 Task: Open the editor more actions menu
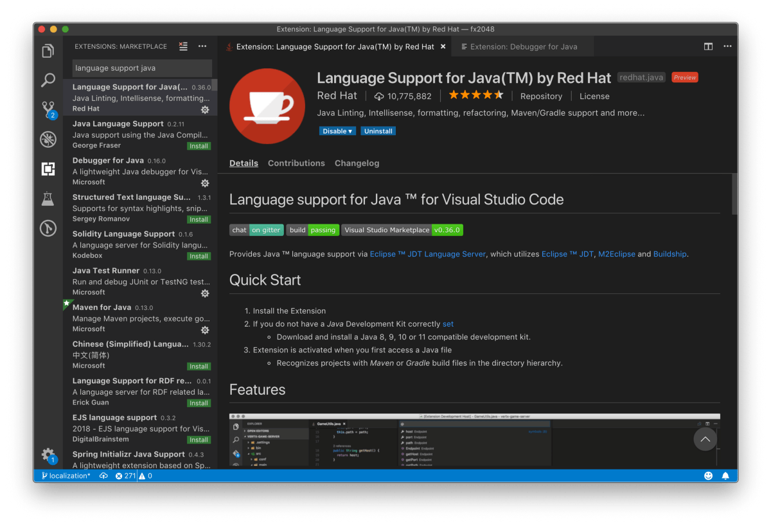(x=727, y=46)
